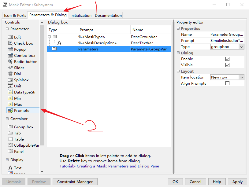This screenshot has width=249, height=187.
Task: Toggle the Align Prompts checkbox
Action: pyautogui.click(x=227, y=83)
